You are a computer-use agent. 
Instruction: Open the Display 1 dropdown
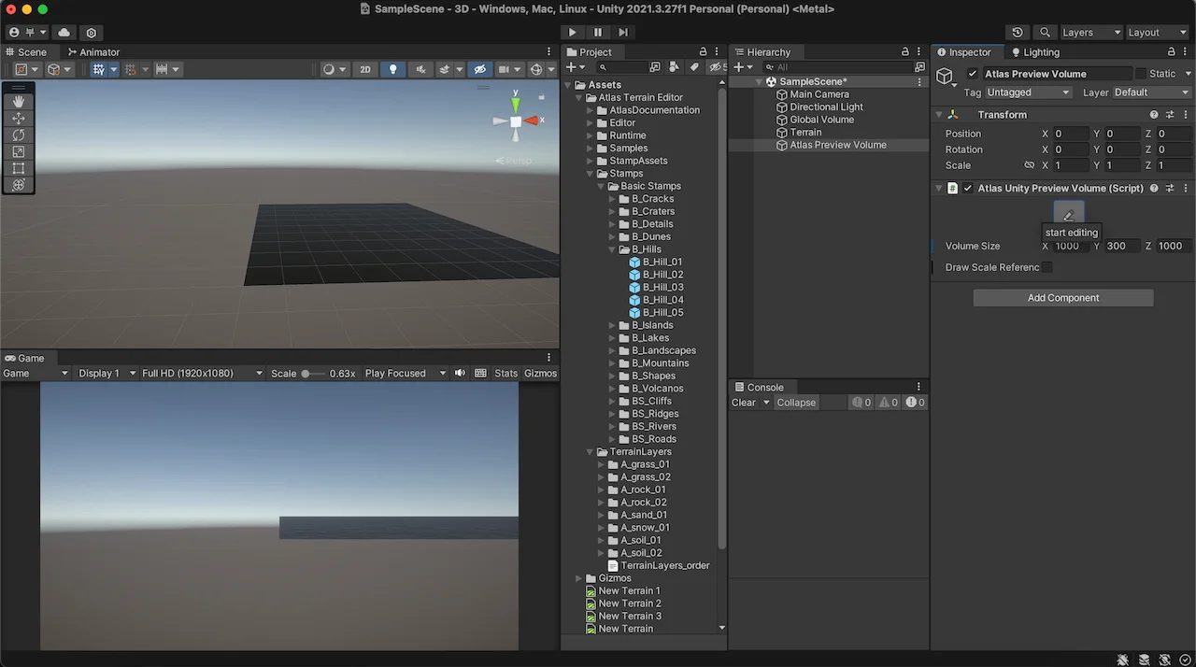[106, 374]
